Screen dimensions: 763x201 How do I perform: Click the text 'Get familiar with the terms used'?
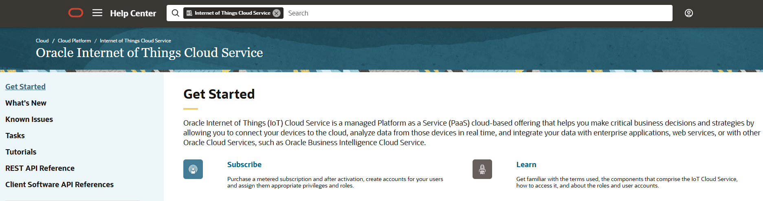coord(558,179)
